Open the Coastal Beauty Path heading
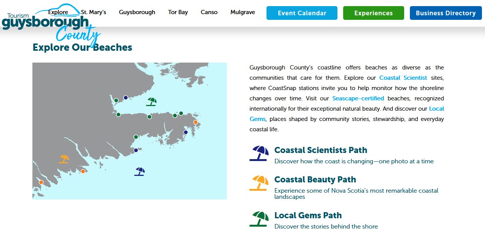 pos(315,180)
